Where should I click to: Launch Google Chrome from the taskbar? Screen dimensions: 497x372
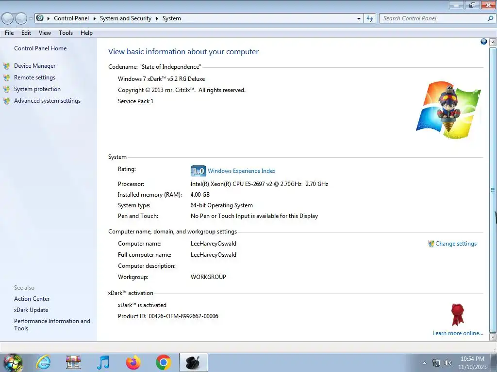coord(163,362)
